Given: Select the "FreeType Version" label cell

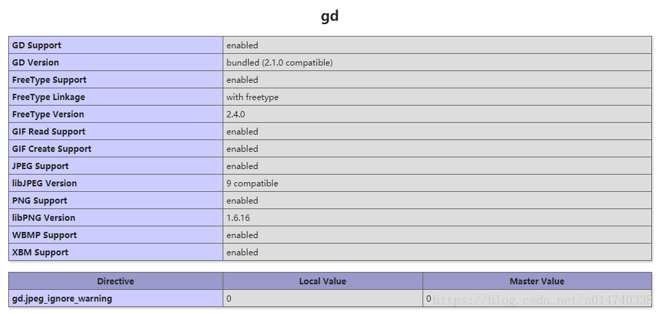Looking at the screenshot, I should click(x=116, y=115).
